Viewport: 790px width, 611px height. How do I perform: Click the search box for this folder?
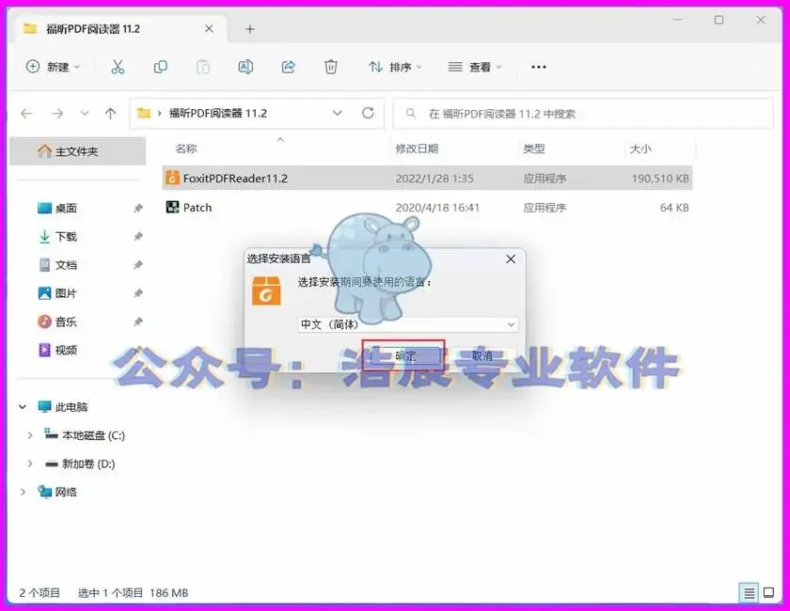tap(583, 114)
